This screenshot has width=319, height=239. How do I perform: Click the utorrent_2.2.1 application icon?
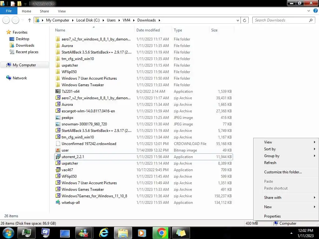click(58, 157)
